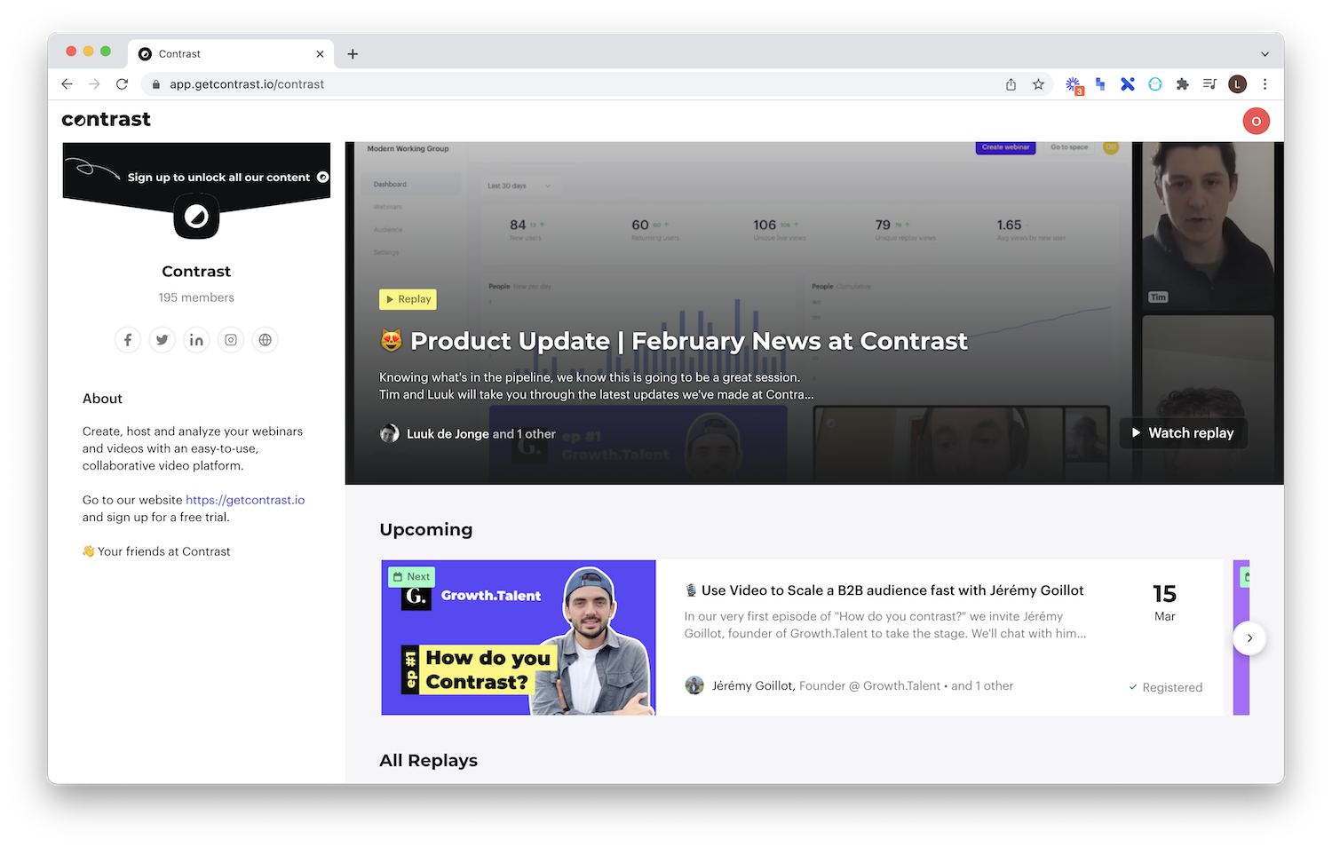Click the round Contrast channel logo

[196, 216]
